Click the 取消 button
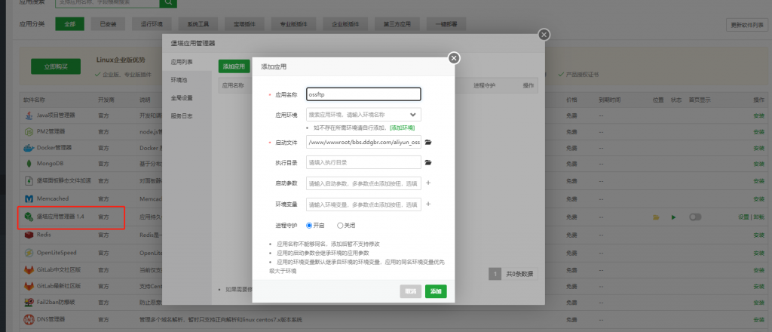The image size is (772, 332). pos(411,291)
